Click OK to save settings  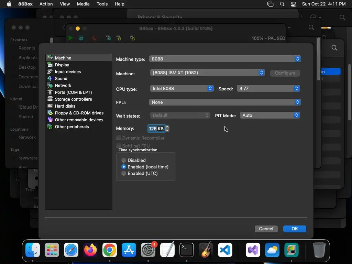pos(295,229)
